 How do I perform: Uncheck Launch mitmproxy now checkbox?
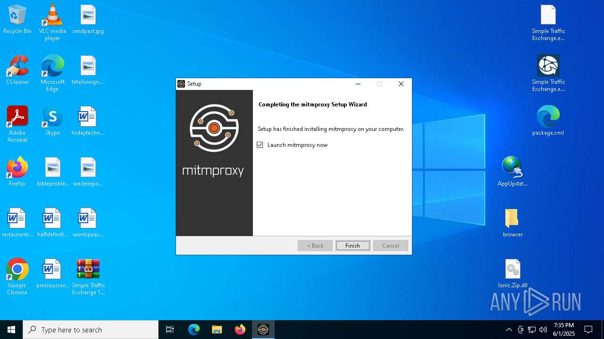click(x=260, y=145)
